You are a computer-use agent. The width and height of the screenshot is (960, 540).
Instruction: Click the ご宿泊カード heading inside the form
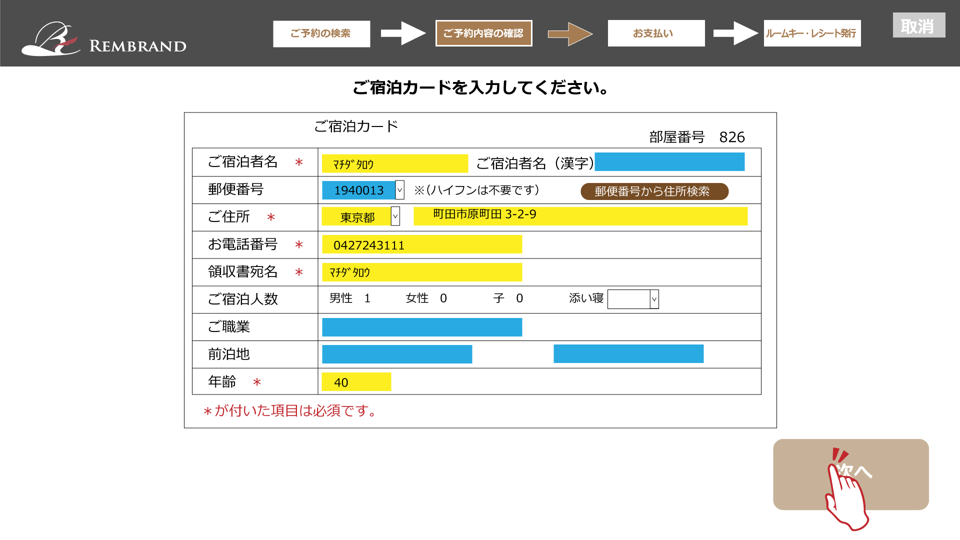tap(356, 126)
